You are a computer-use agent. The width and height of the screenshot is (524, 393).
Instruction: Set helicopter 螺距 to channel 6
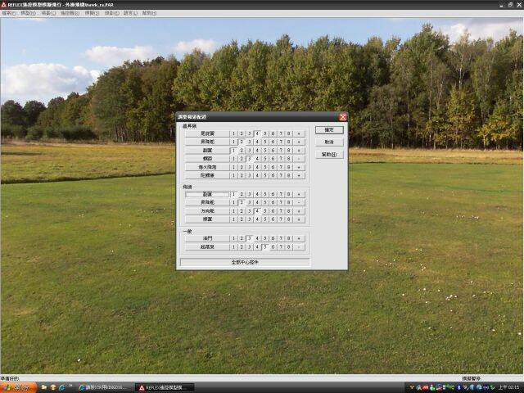[273, 158]
